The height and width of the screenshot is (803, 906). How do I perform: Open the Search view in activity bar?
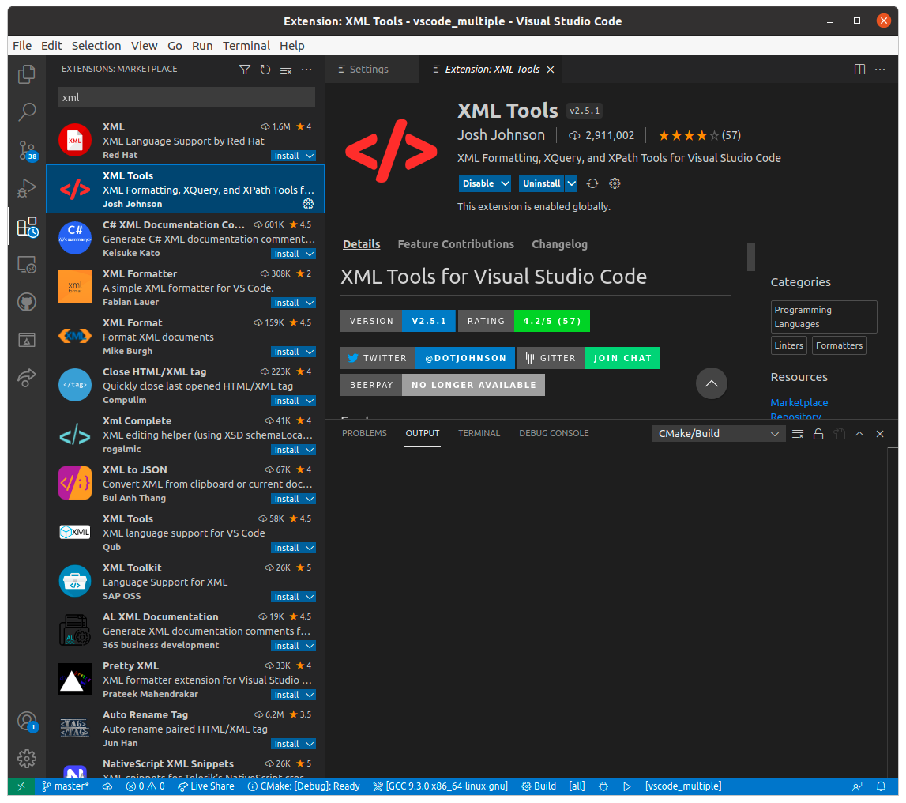tap(27, 111)
